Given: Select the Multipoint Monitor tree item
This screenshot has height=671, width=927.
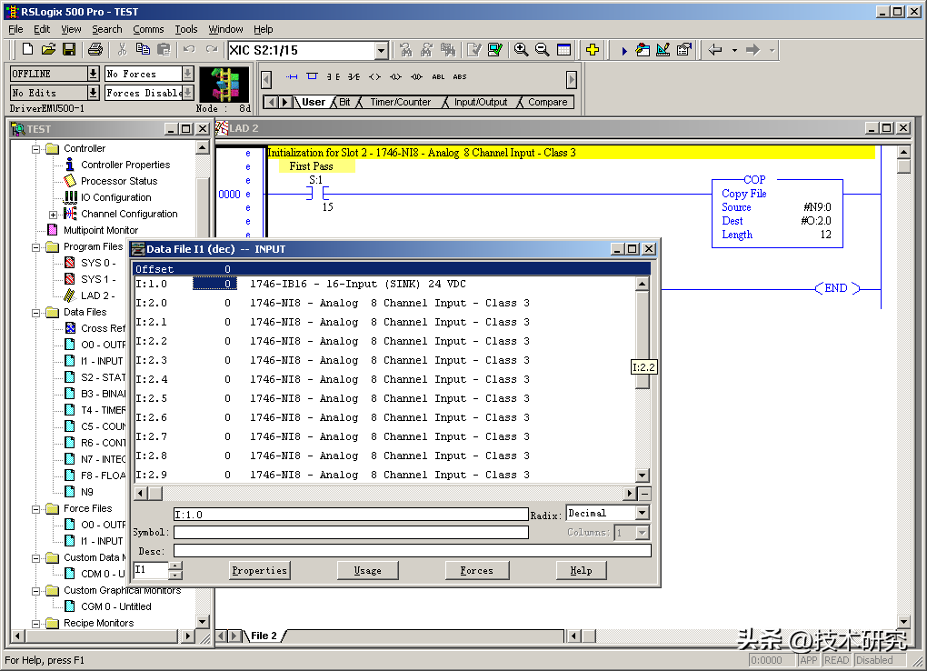Looking at the screenshot, I should [100, 230].
